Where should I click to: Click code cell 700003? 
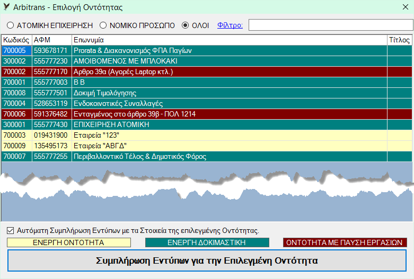(16, 136)
